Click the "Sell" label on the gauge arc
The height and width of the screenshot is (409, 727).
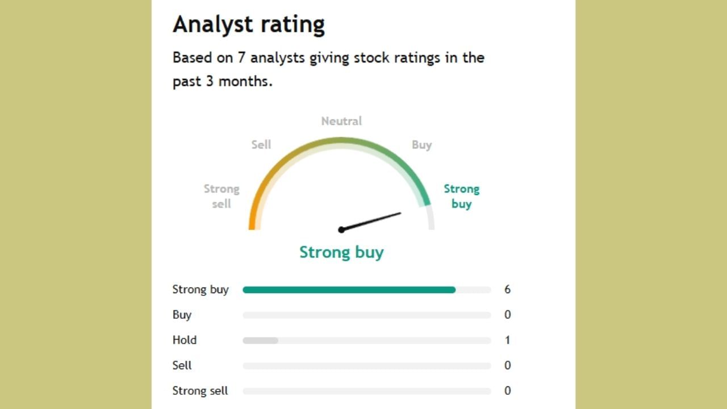(x=261, y=145)
